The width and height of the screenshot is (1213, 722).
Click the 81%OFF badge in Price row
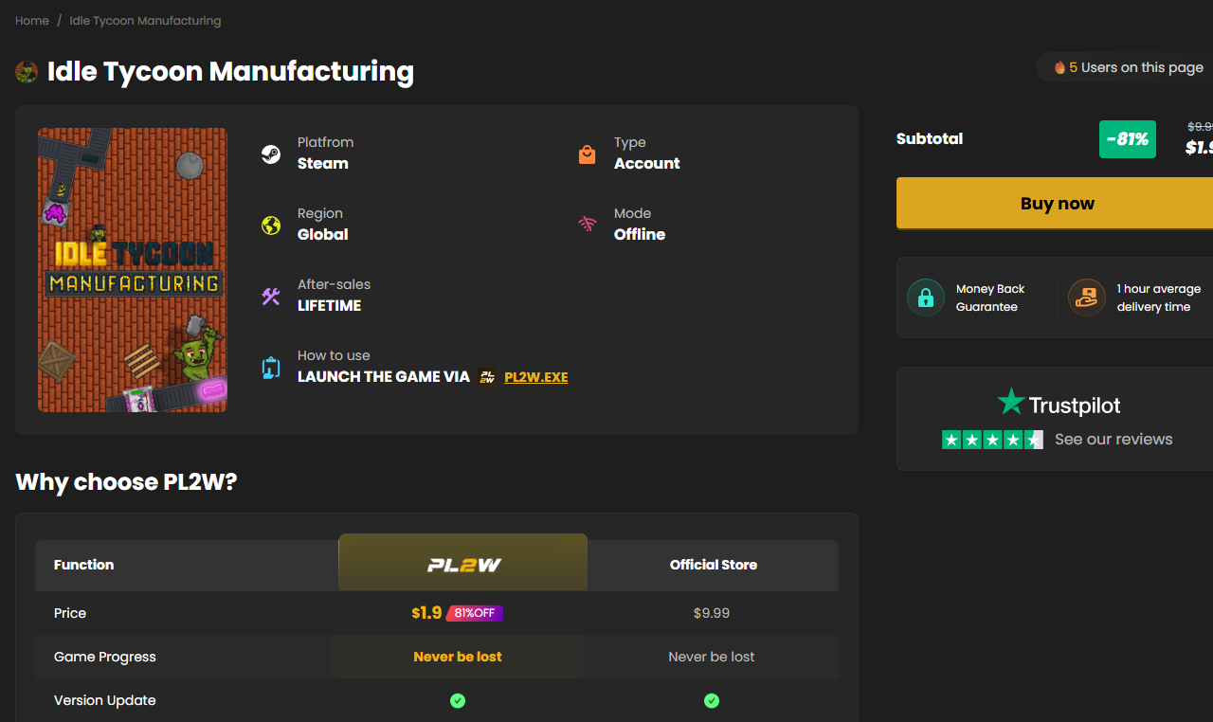[475, 613]
